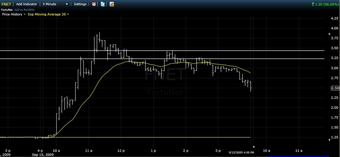This screenshot has height=157, width=340.
Task: Share the chart via the Twitter bird icon
Action: click(103, 4)
